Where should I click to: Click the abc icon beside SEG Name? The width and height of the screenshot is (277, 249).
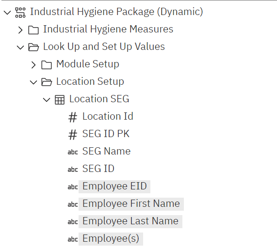click(73, 152)
